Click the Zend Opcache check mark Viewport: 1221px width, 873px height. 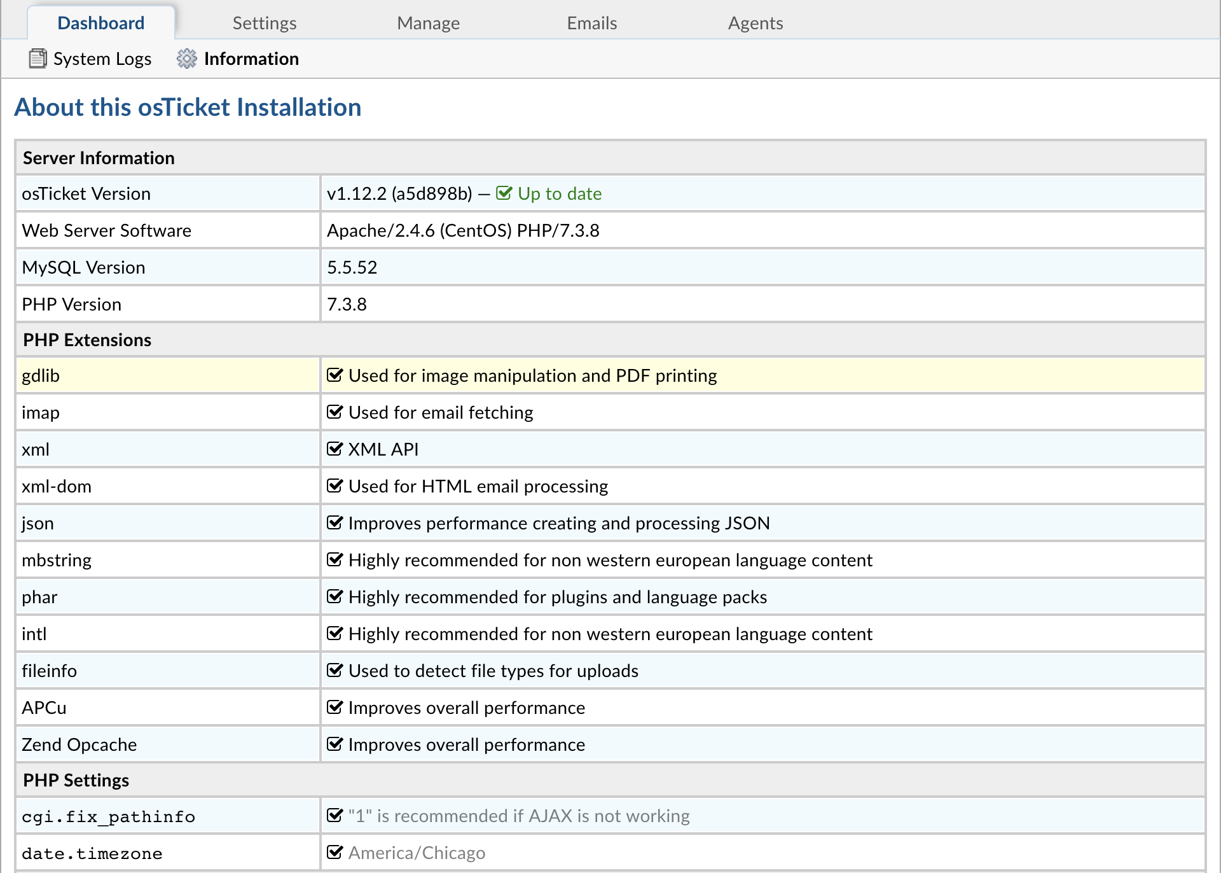tap(335, 744)
